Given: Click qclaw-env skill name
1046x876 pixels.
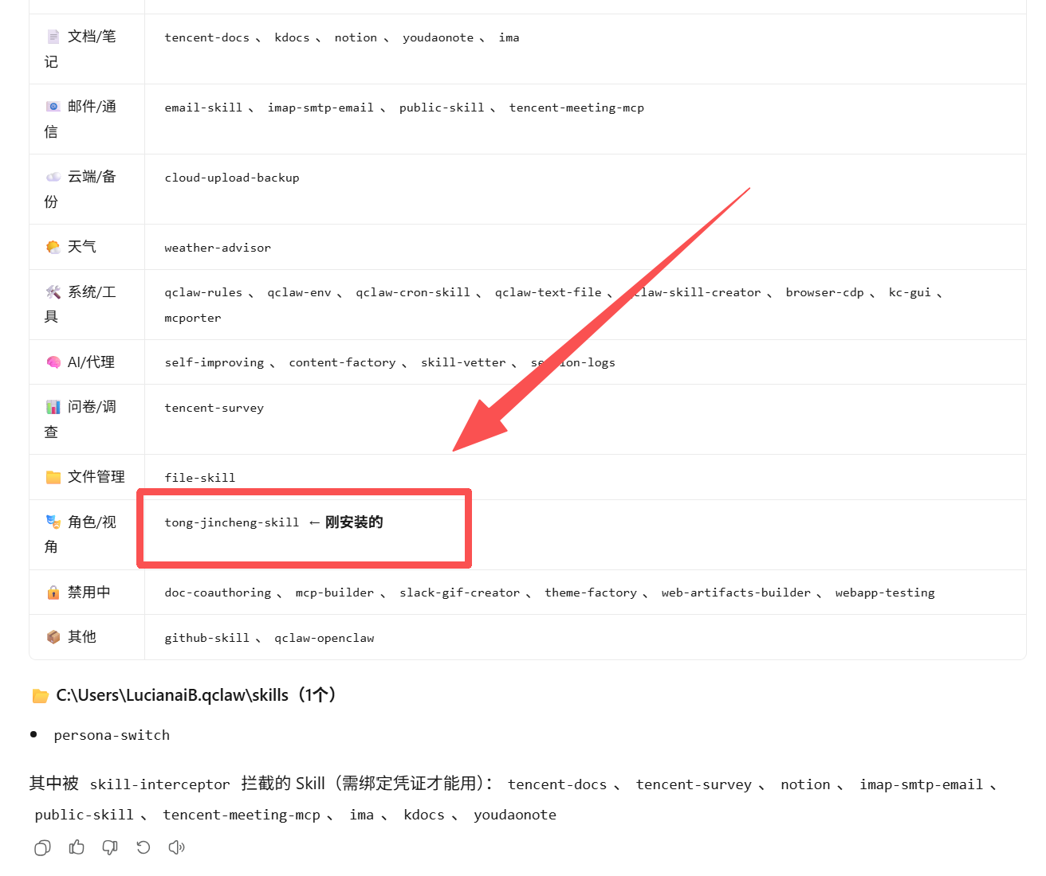Looking at the screenshot, I should coord(299,292).
